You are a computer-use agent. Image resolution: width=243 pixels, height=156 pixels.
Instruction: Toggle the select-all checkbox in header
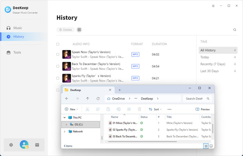tap(58, 44)
